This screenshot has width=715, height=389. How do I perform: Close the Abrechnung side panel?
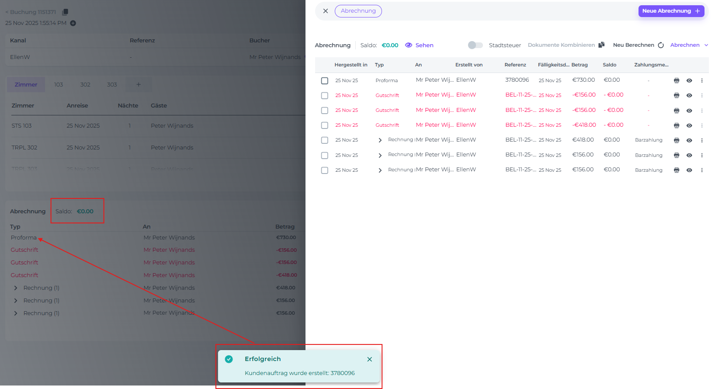point(325,11)
